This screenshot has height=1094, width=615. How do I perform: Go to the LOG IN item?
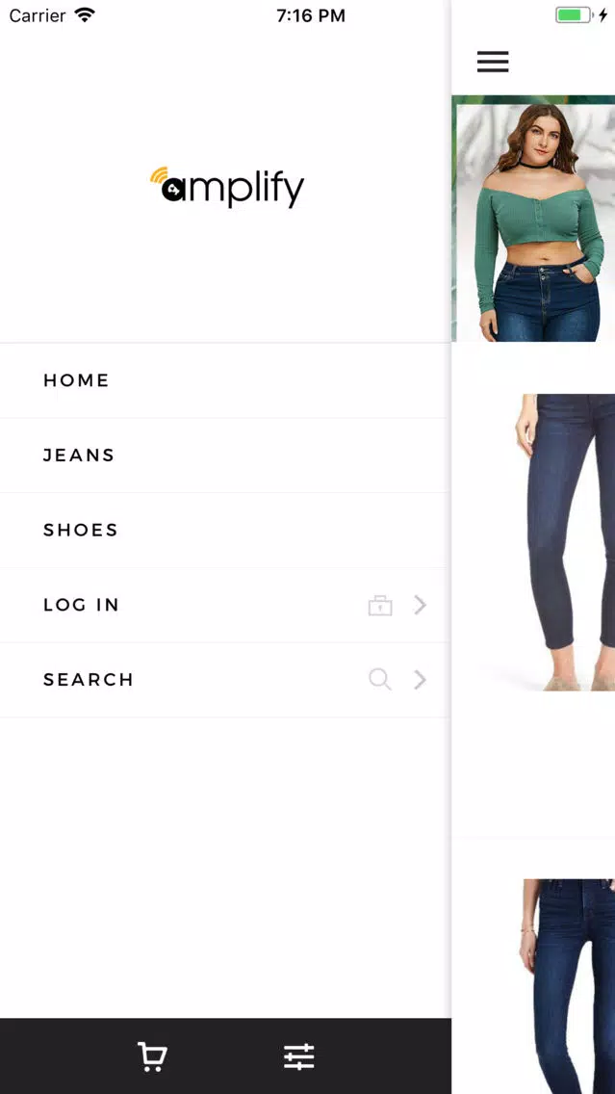click(224, 605)
